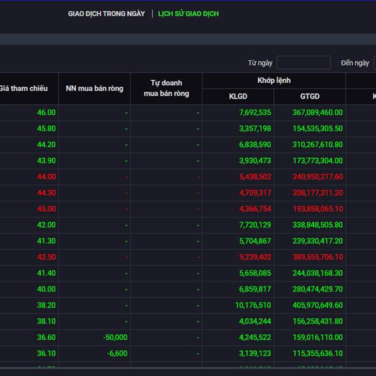
Task: Click value cell 244,038,168.30
Action: click(318, 273)
